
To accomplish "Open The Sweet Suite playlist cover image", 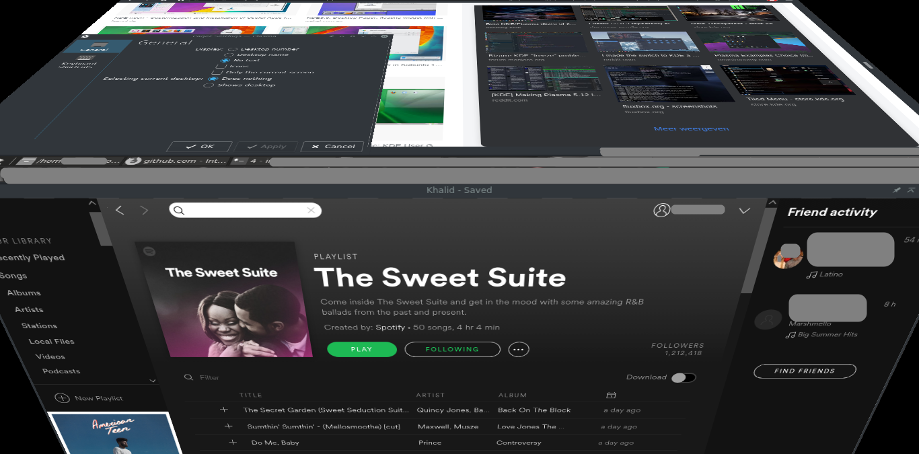I will click(223, 299).
